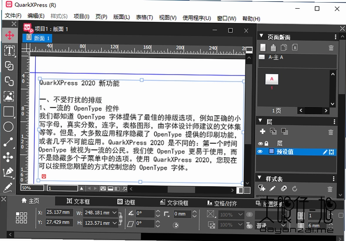Switch to the 文本框 tab
The height and width of the screenshot is (241, 346).
click(78, 201)
